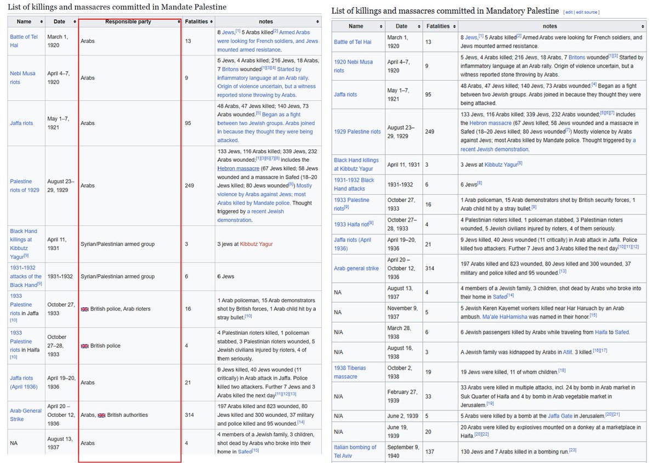The height and width of the screenshot is (463, 658).
Task: Open '1931-1932 Black Hand attacks' link
Action: pos(354,184)
